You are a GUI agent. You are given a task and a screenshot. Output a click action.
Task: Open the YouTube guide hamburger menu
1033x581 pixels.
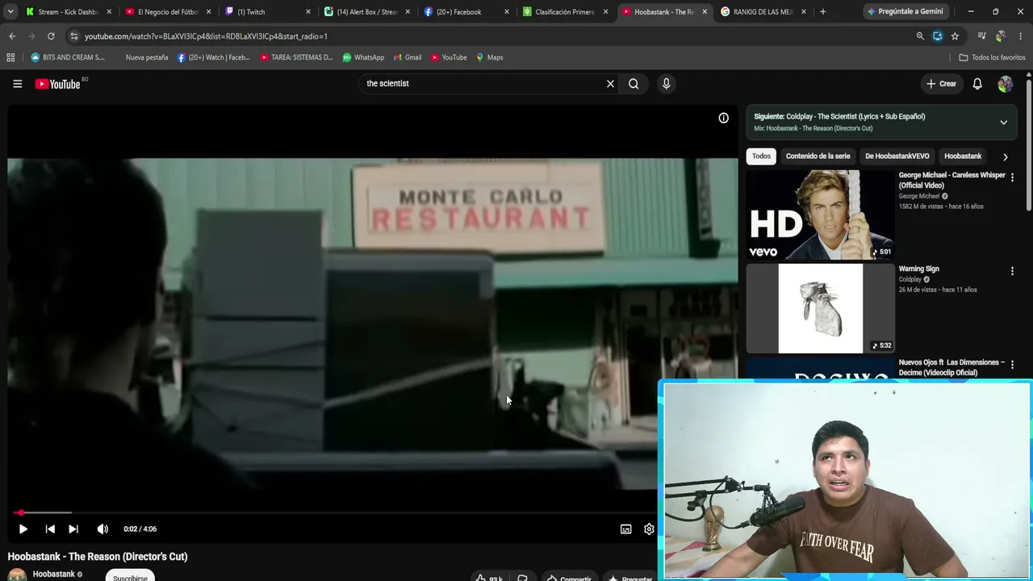pos(17,84)
